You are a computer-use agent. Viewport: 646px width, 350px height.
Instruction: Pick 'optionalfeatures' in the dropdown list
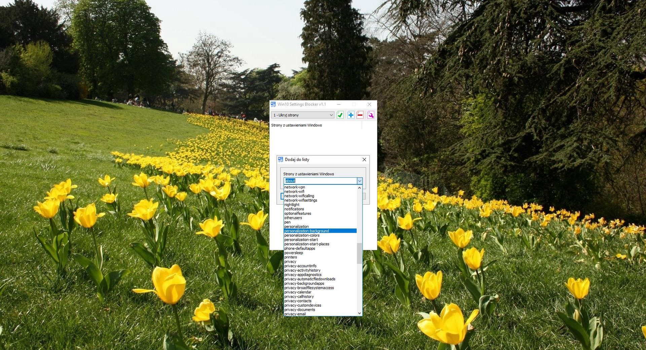(x=320, y=213)
